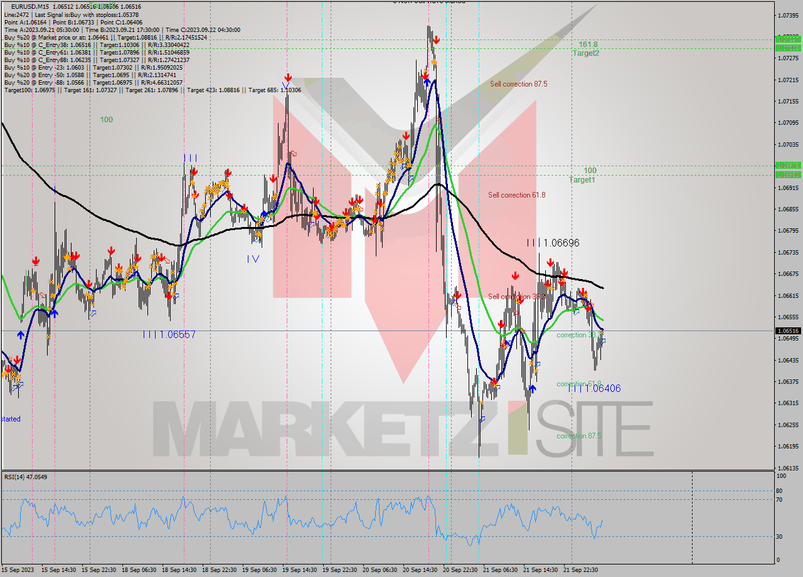This screenshot has width=803, height=577.
Task: Click price axis value 1.06435
Action: pos(788,360)
